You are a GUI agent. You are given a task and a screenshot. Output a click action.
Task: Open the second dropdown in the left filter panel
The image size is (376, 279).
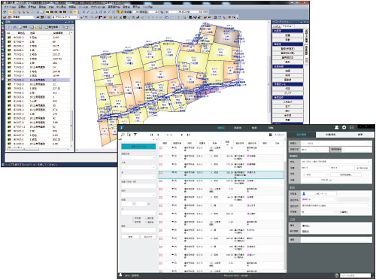tap(138, 167)
